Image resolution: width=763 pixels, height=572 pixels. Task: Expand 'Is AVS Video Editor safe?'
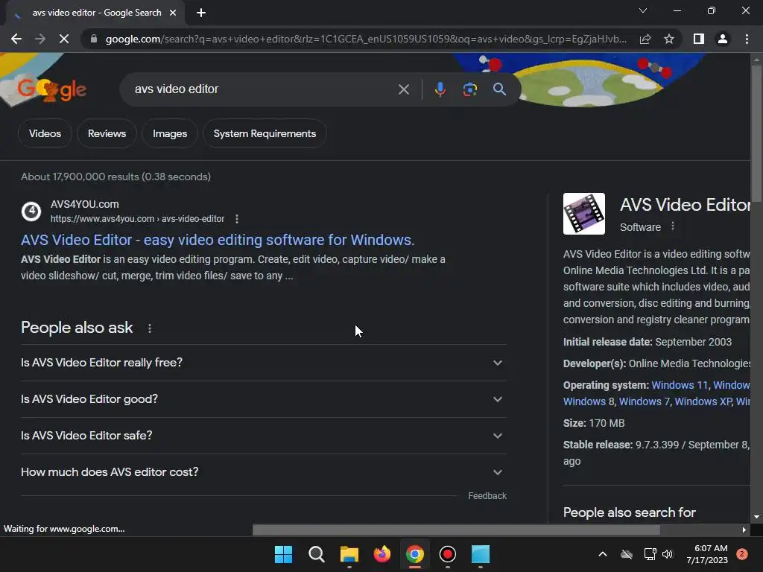264,436
